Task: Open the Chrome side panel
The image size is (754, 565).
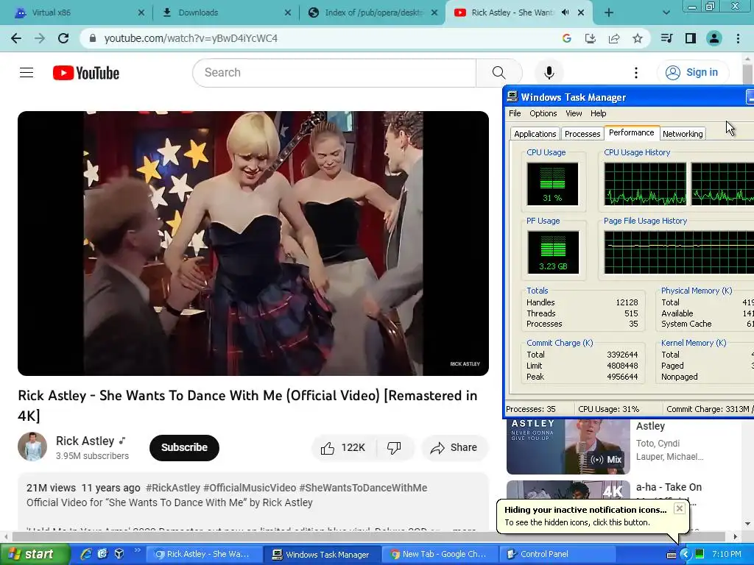Action: [x=691, y=38]
